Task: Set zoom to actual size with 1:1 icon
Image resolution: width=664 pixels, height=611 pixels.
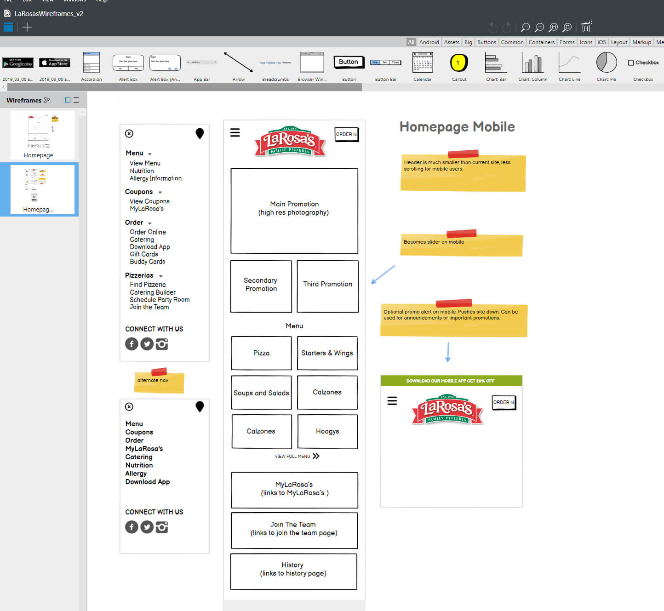Action: pos(553,27)
